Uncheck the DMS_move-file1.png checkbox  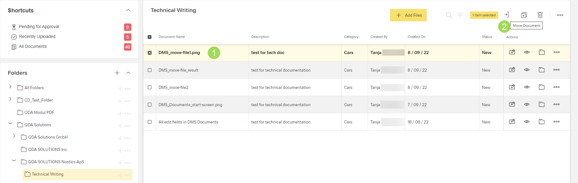(150, 53)
